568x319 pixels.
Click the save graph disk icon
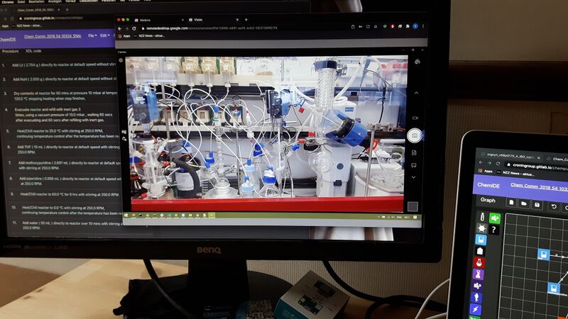(x=539, y=204)
